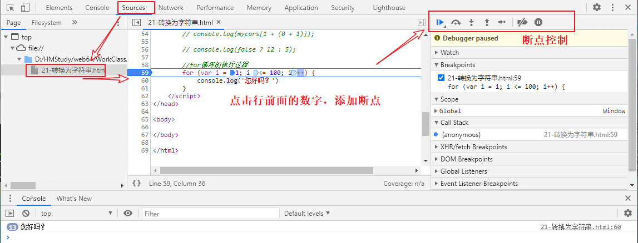
Task: Click the console prompt input line
Action: (322, 237)
